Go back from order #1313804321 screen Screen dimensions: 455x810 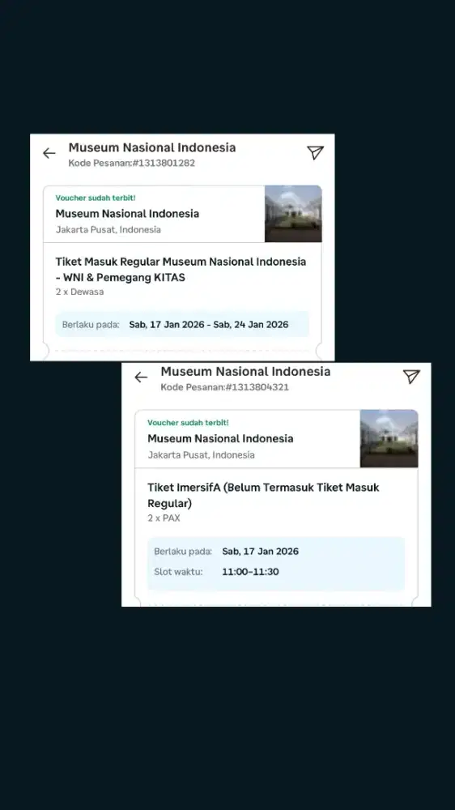(x=141, y=377)
